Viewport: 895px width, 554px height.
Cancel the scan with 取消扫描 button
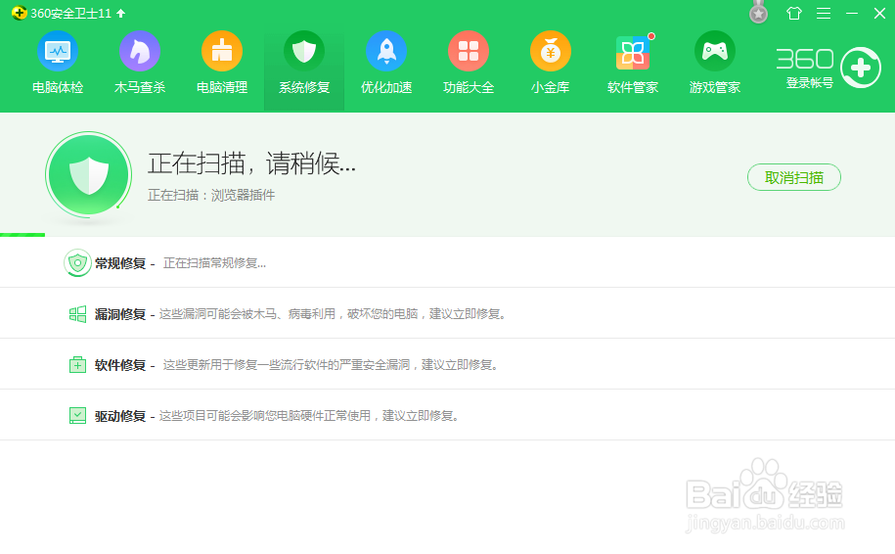[794, 177]
